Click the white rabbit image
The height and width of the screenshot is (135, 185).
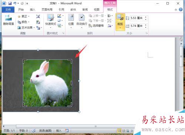(x=48, y=83)
